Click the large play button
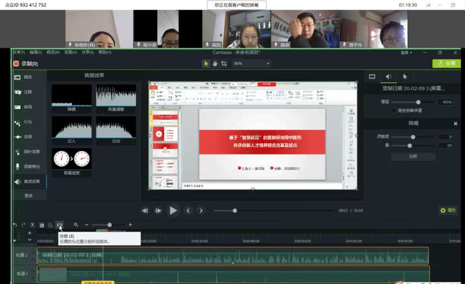Viewport: 465px width, 284px height. click(x=173, y=211)
